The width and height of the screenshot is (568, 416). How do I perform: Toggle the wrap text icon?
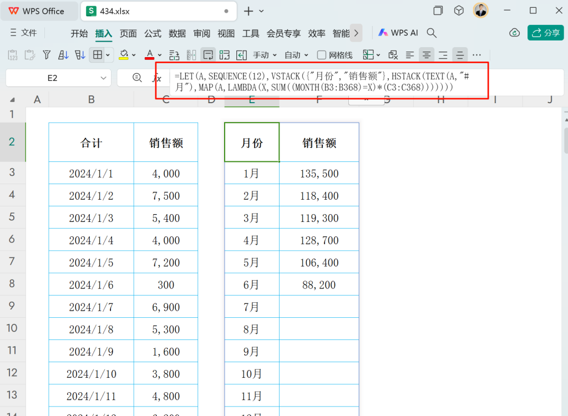pyautogui.click(x=209, y=55)
